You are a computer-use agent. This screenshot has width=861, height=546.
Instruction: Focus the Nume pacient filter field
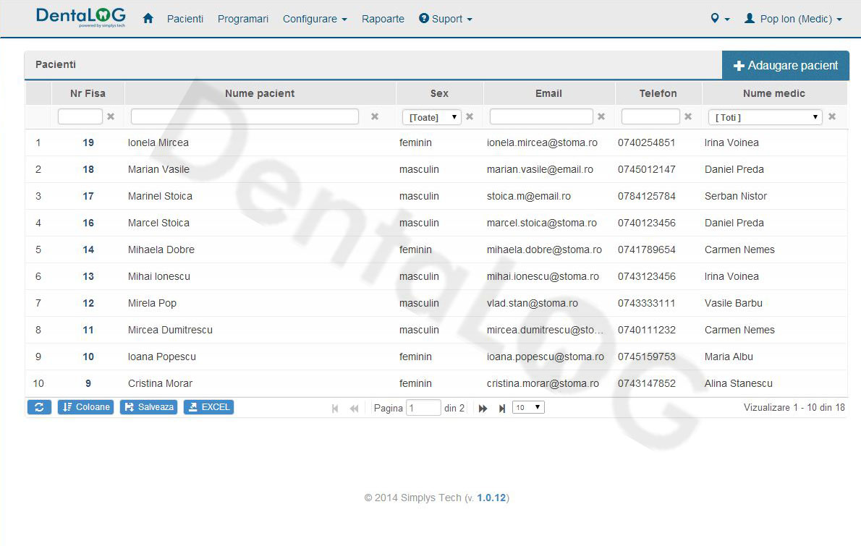245,116
